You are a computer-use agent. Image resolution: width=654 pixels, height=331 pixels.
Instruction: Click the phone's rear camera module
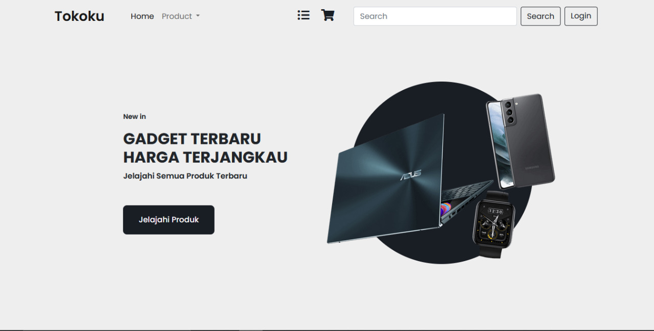pyautogui.click(x=509, y=112)
